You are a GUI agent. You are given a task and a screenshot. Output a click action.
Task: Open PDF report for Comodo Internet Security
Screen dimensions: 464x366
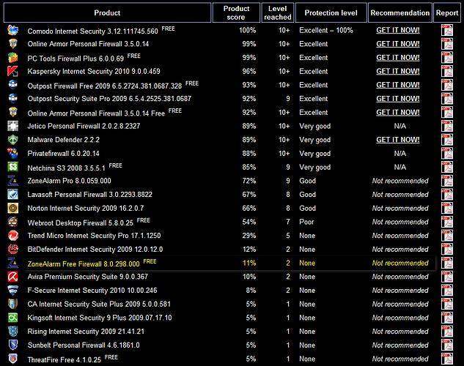(446, 31)
